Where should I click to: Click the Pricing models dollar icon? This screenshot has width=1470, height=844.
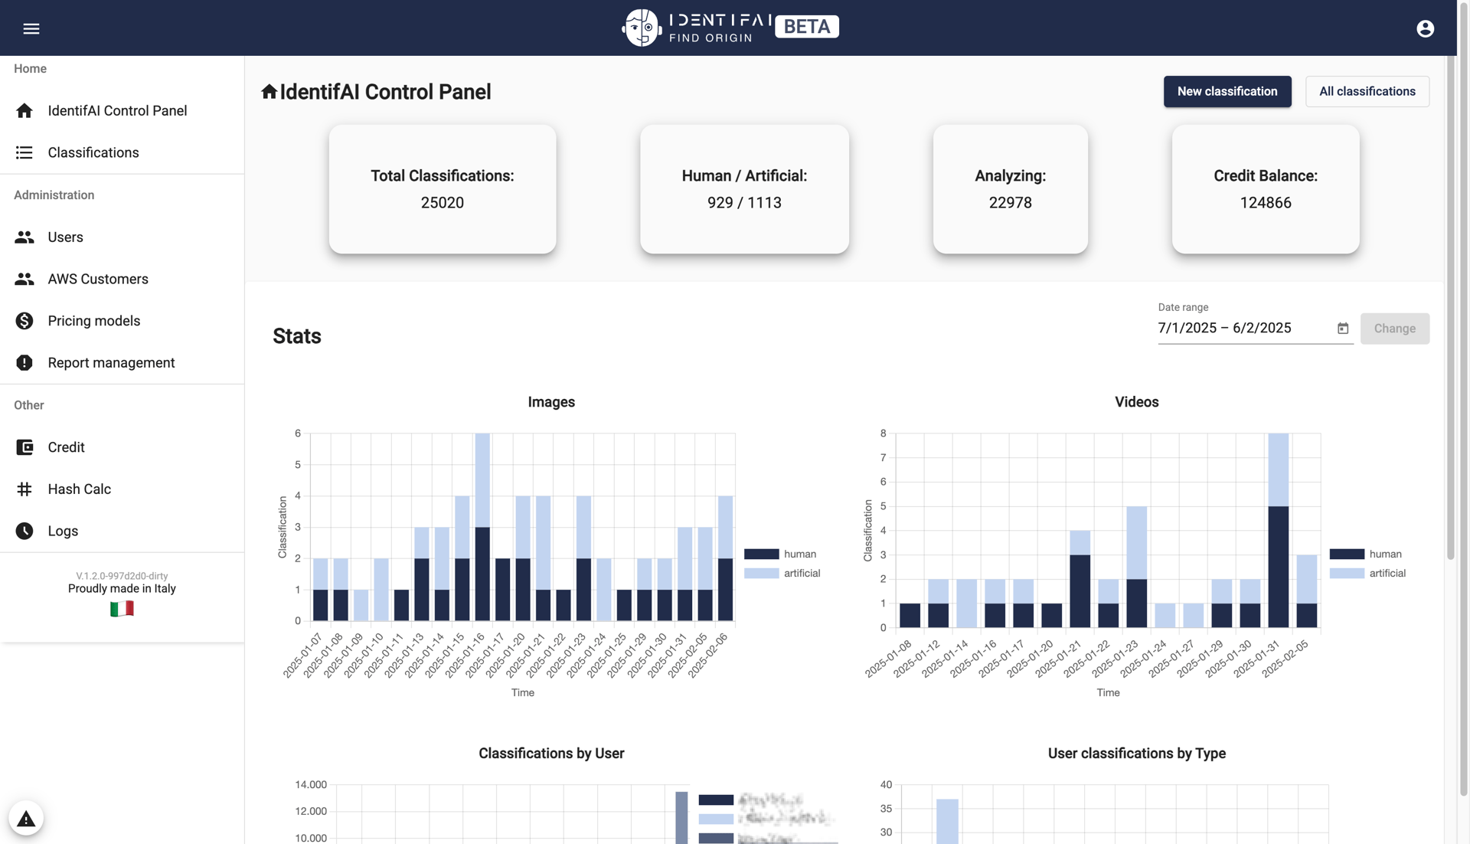click(x=24, y=321)
